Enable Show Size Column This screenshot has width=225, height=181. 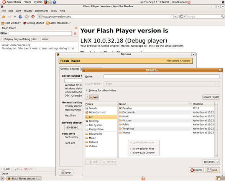point(131,153)
